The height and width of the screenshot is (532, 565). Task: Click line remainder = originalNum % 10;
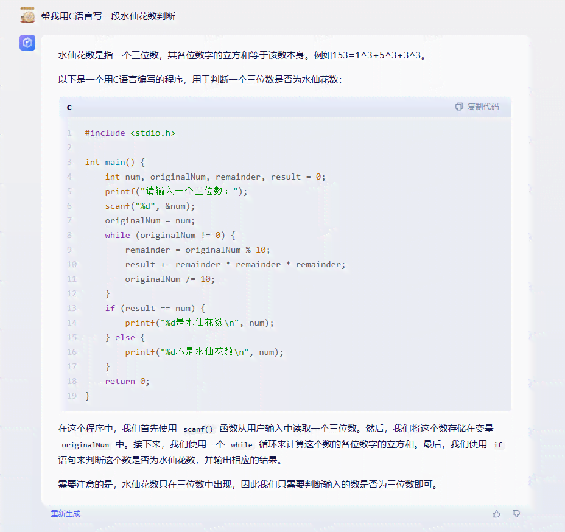coord(197,250)
